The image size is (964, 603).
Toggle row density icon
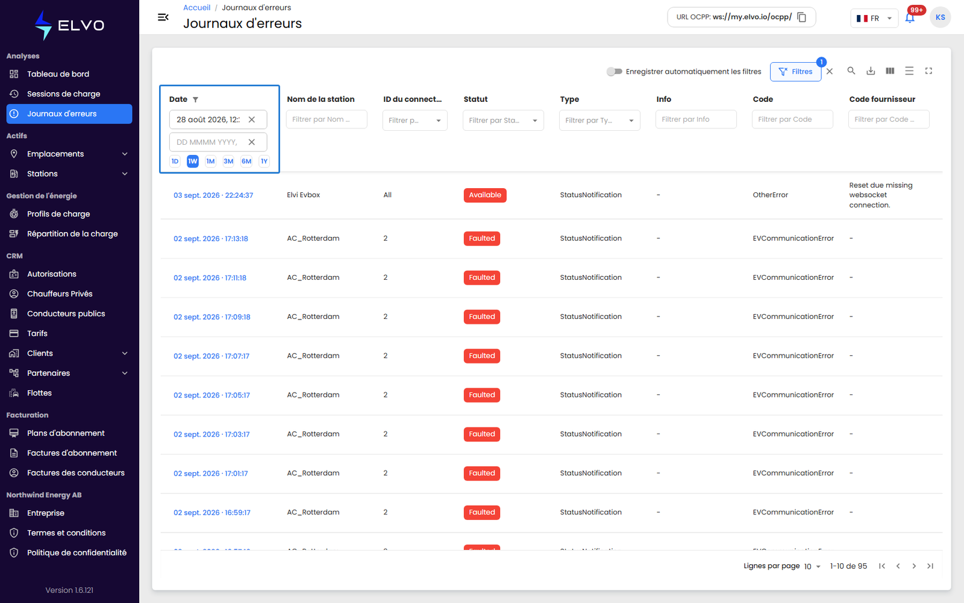(909, 71)
